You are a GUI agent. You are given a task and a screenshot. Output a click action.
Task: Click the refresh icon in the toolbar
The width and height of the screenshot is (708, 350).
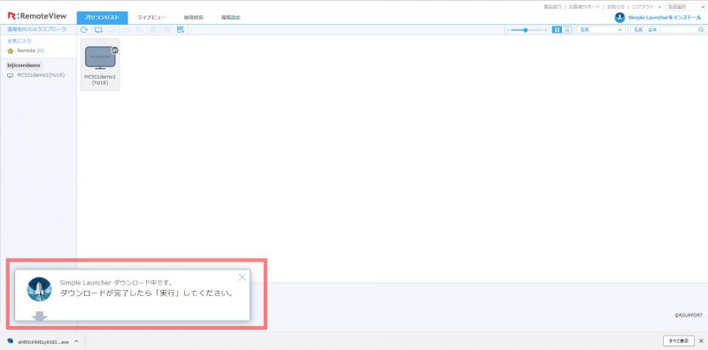click(x=83, y=30)
